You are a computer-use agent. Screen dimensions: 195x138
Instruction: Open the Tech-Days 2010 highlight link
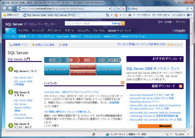[72, 92]
